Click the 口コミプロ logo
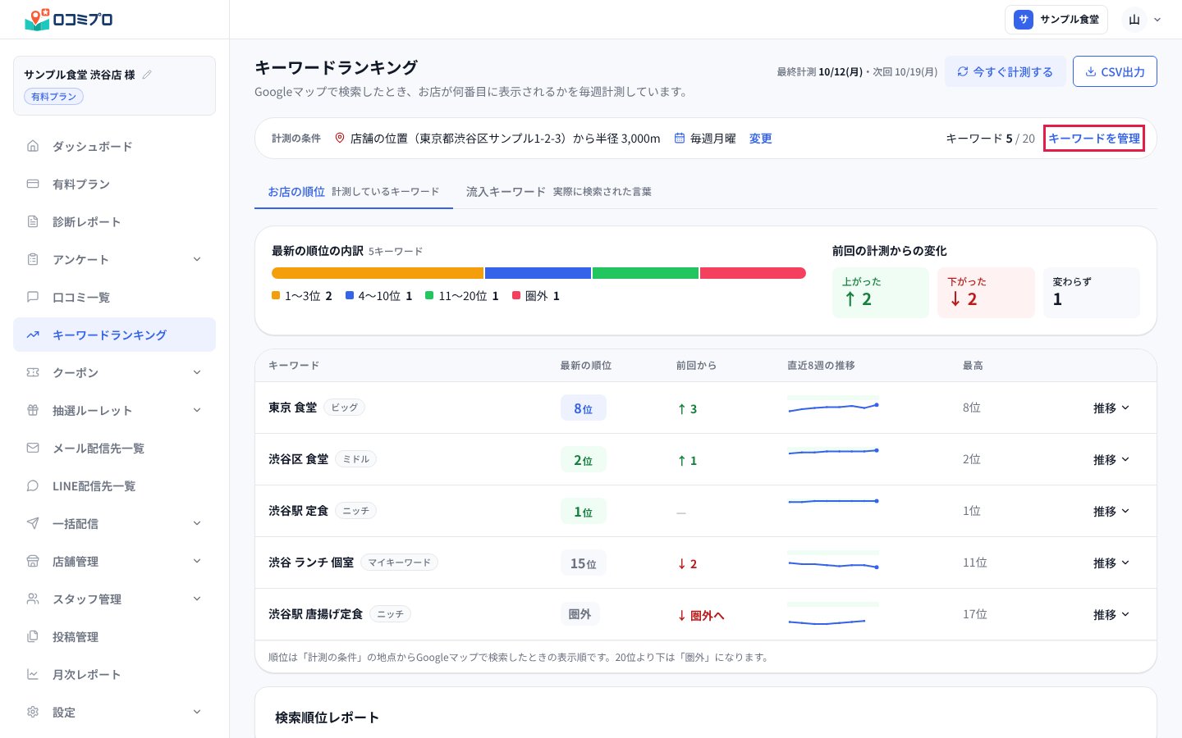 click(69, 19)
